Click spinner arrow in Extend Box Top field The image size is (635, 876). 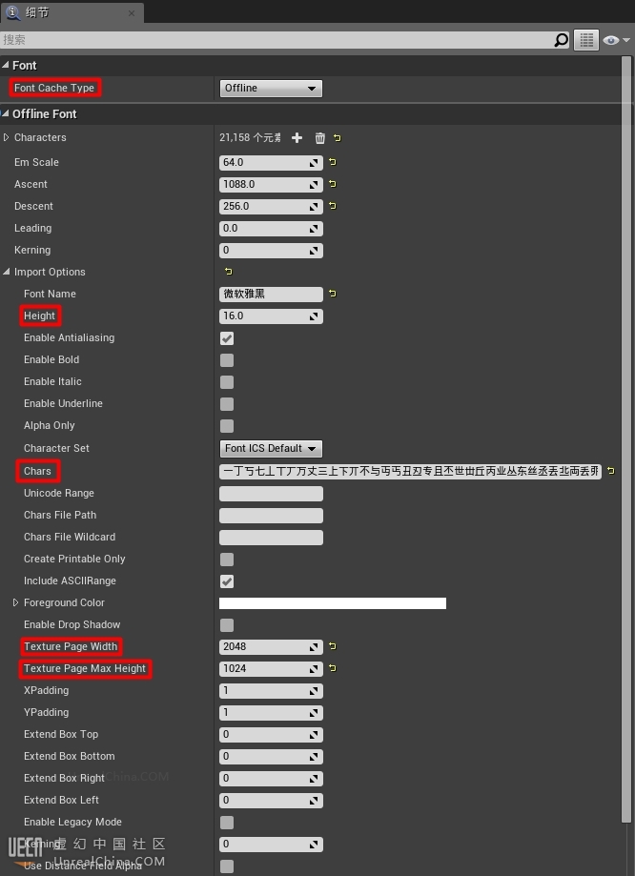(x=314, y=735)
